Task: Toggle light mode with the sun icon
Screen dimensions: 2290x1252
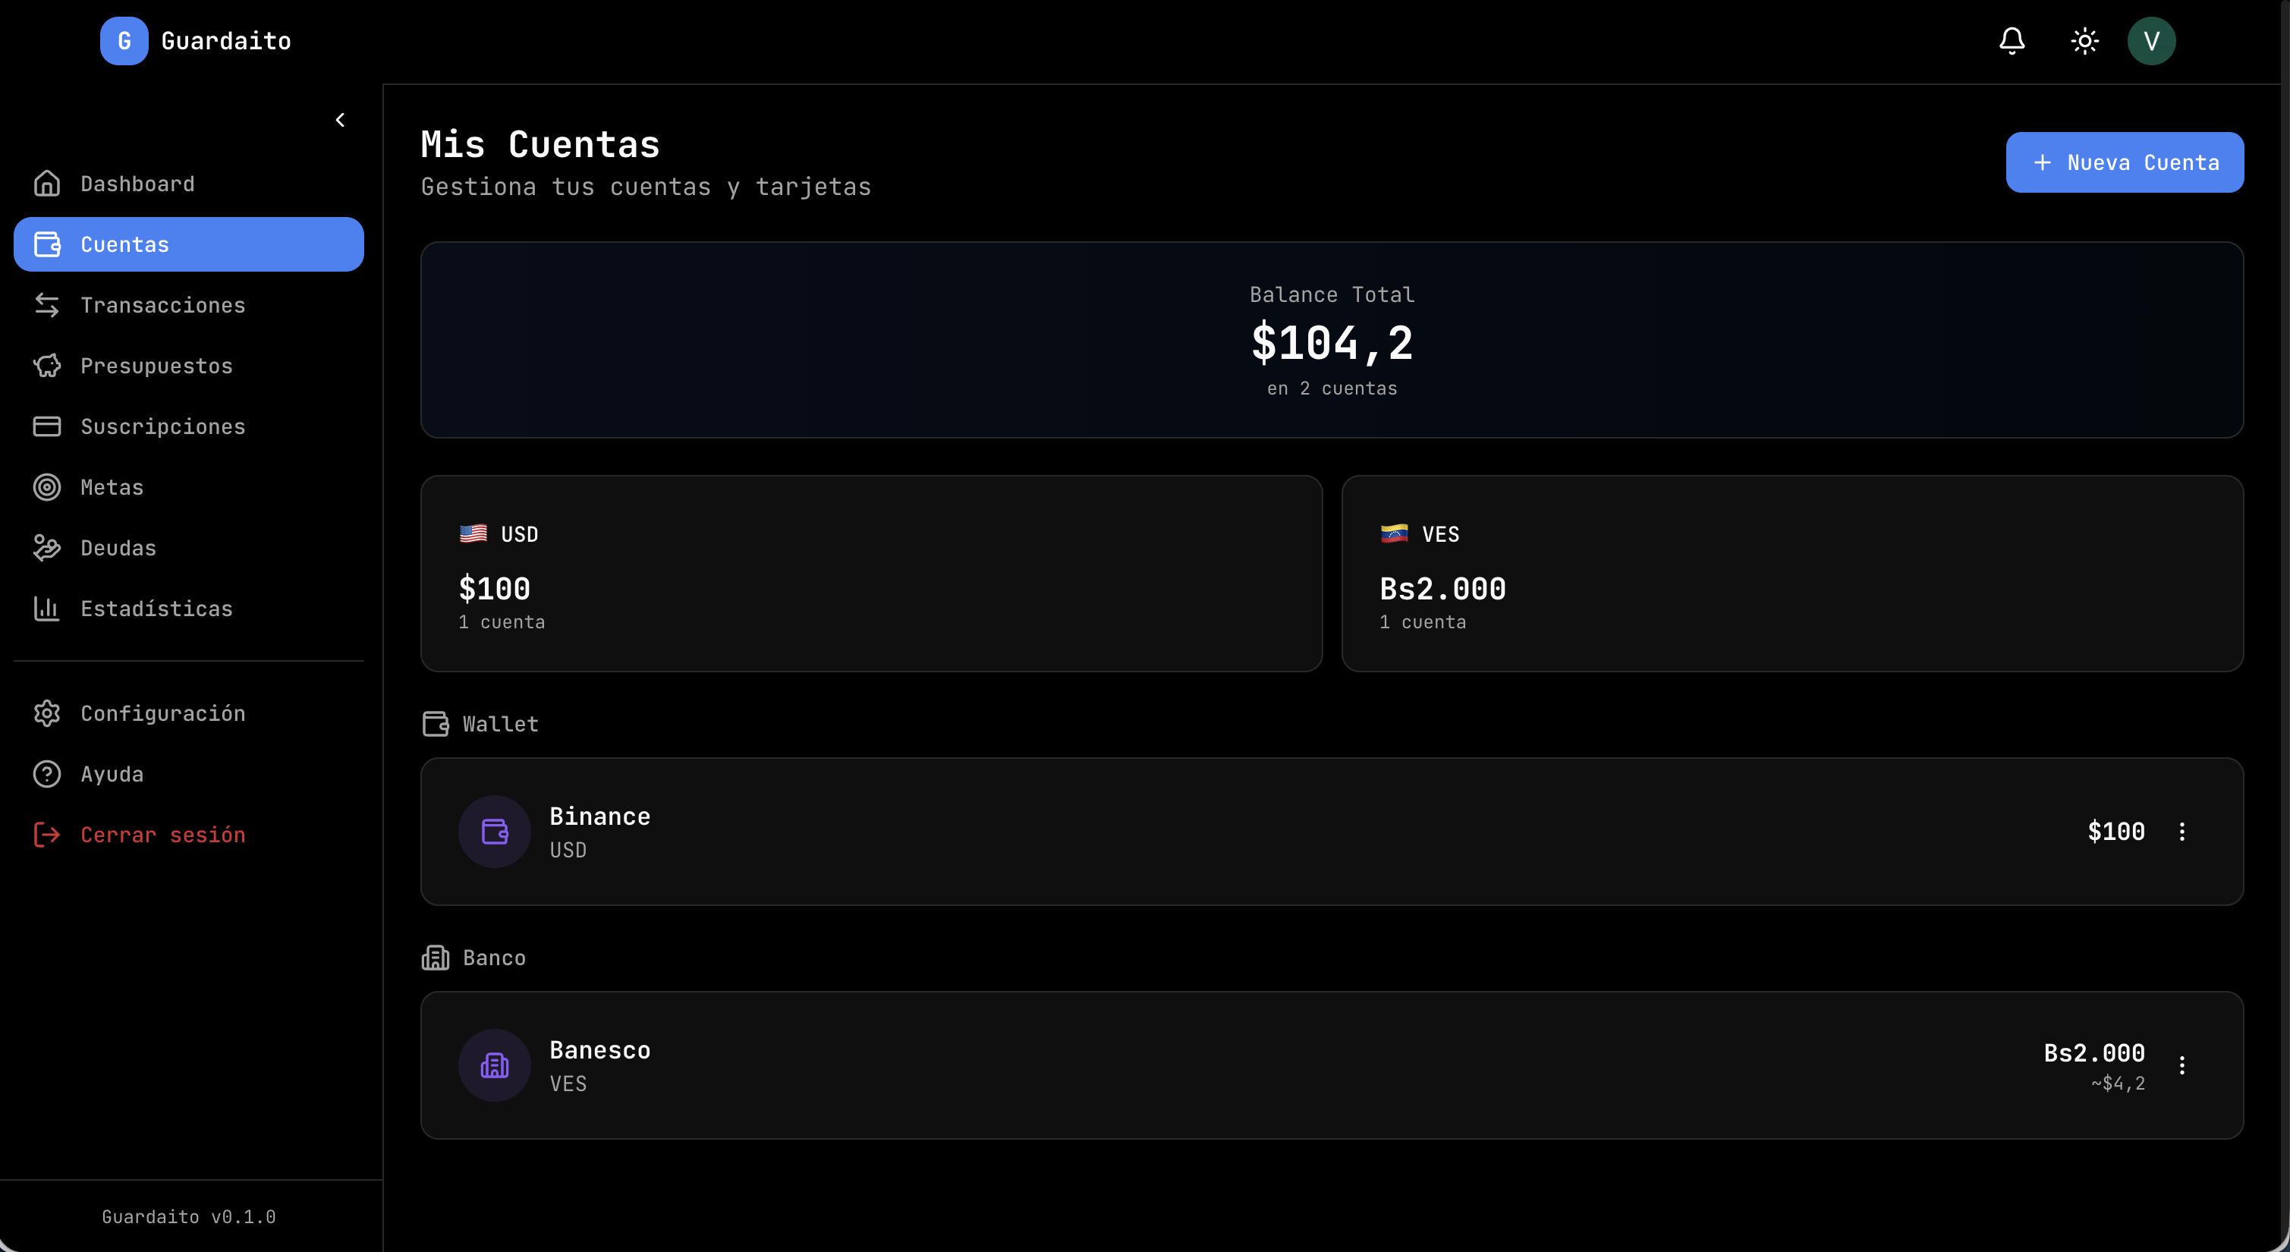Action: [x=2084, y=41]
